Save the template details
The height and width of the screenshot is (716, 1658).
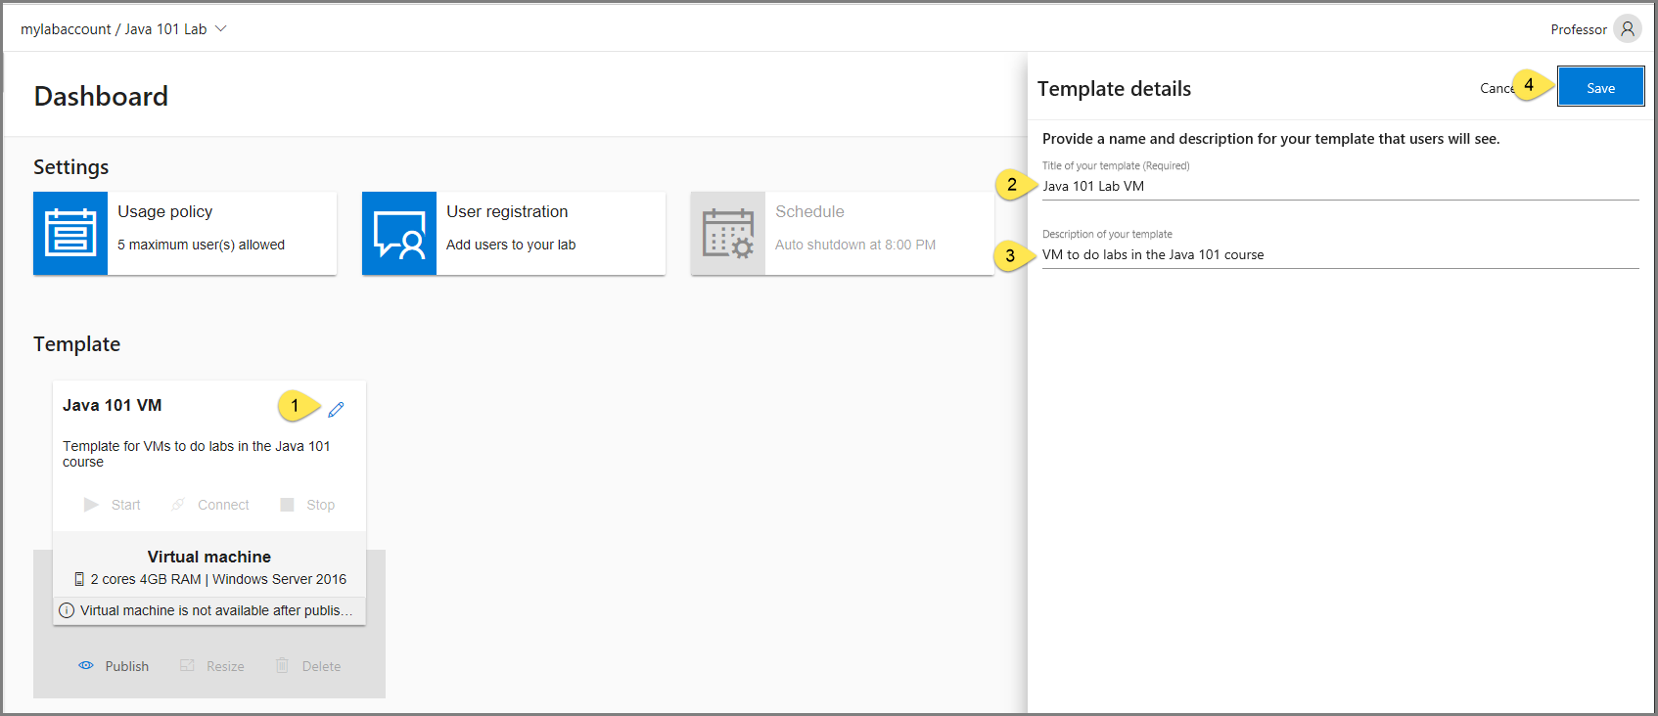point(1600,87)
